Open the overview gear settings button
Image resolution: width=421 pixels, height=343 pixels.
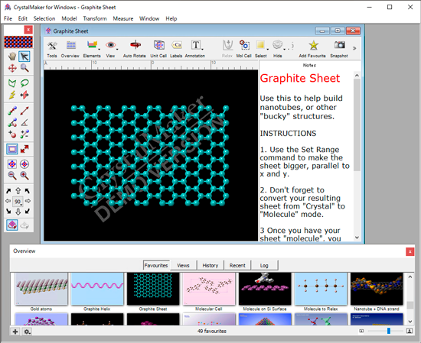click(x=27, y=332)
